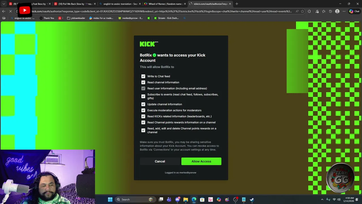Click 'Logged in as merkedbysnow' text
The image size is (362, 204).
tap(180, 173)
